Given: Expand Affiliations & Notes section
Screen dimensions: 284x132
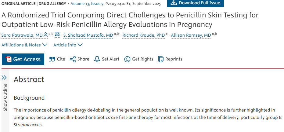Looking at the screenshot, I should tap(24, 45).
